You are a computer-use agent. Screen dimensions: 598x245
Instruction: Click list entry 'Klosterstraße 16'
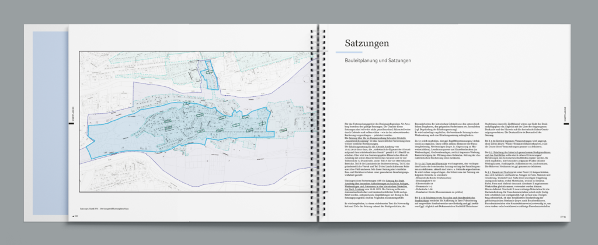point(424,184)
